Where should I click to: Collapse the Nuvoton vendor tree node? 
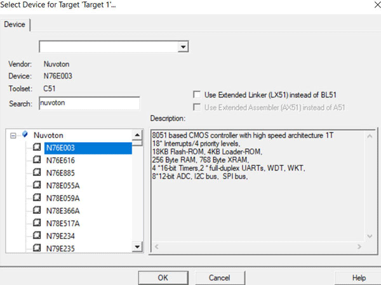(x=14, y=135)
